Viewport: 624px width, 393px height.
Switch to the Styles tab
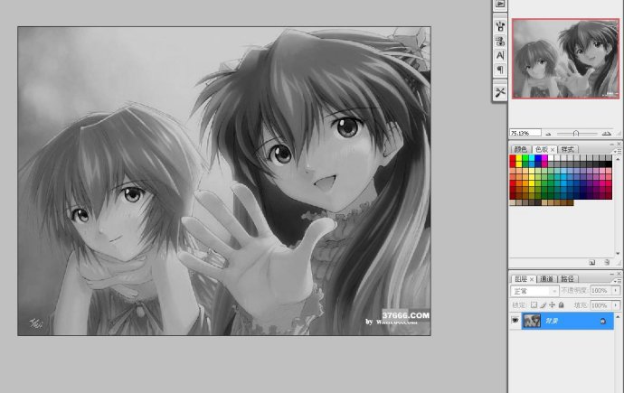tap(568, 149)
